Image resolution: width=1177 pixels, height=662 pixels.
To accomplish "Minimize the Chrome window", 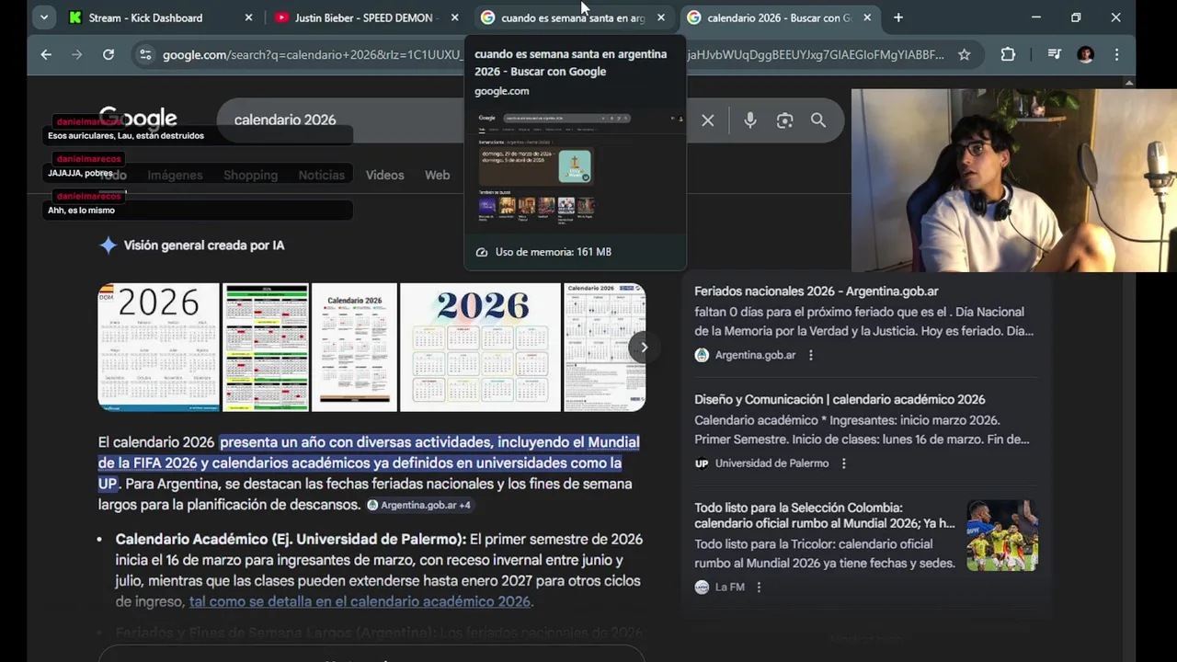I will pos(1036,17).
